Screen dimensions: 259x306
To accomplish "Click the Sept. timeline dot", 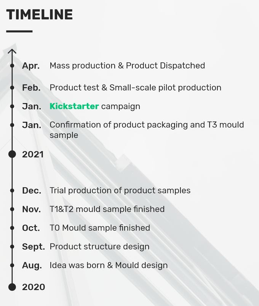I will [x=12, y=247].
